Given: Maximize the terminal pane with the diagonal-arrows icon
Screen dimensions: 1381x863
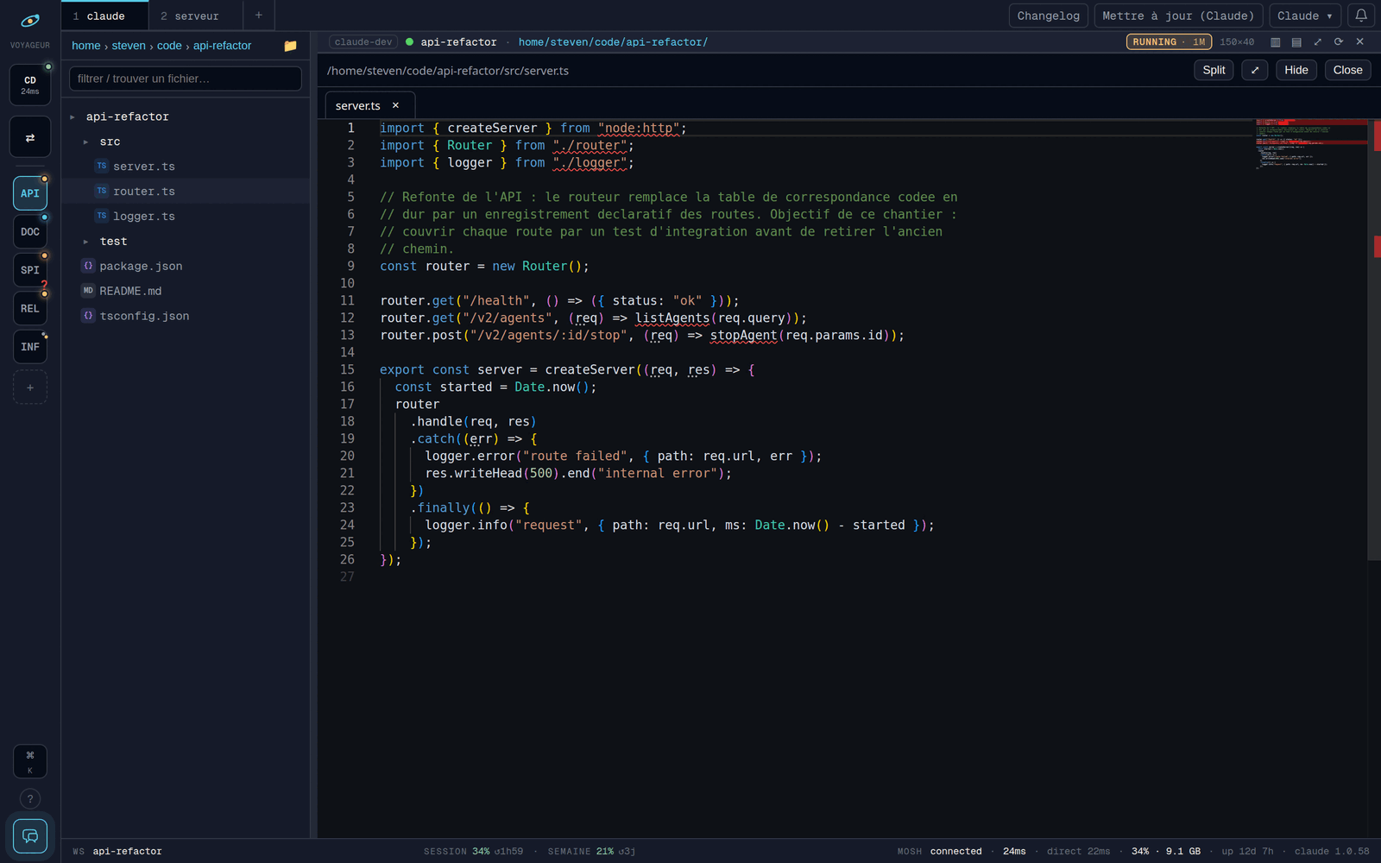Looking at the screenshot, I should click(x=1317, y=41).
